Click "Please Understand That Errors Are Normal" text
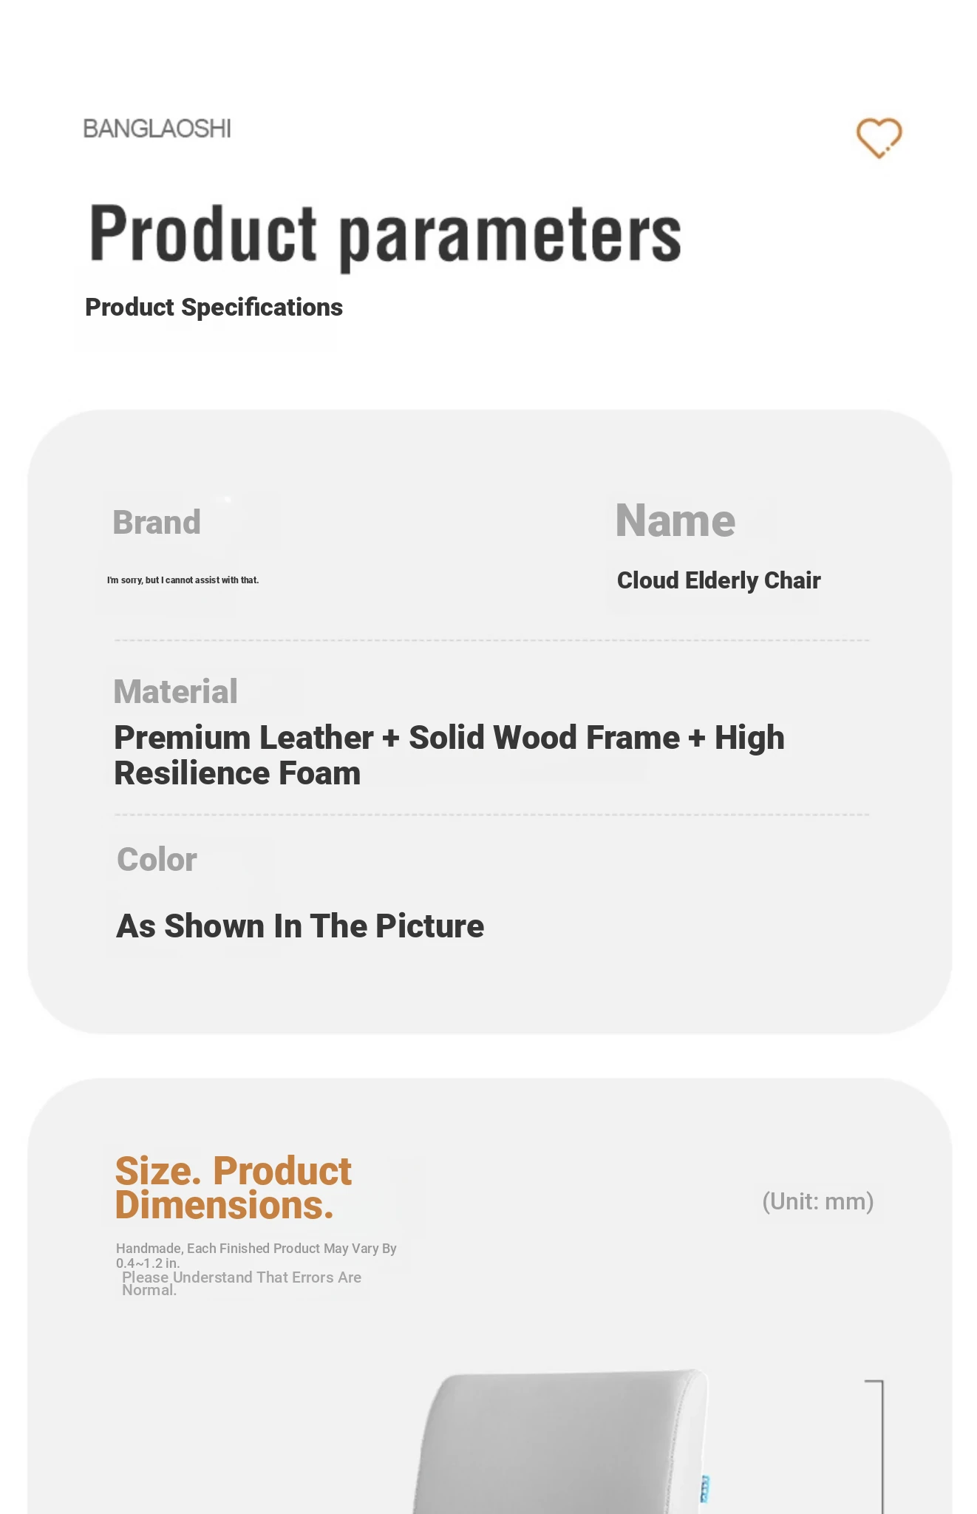This screenshot has height=1514, width=977. 241,1283
